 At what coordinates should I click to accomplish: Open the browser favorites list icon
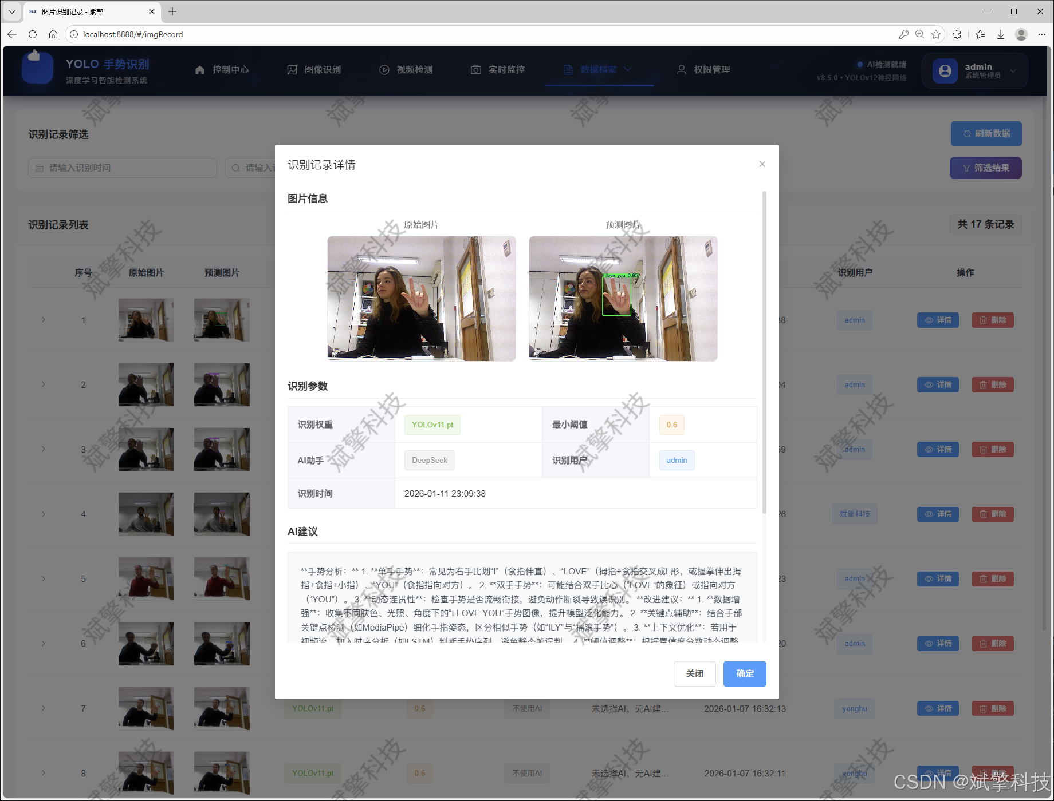click(x=980, y=34)
